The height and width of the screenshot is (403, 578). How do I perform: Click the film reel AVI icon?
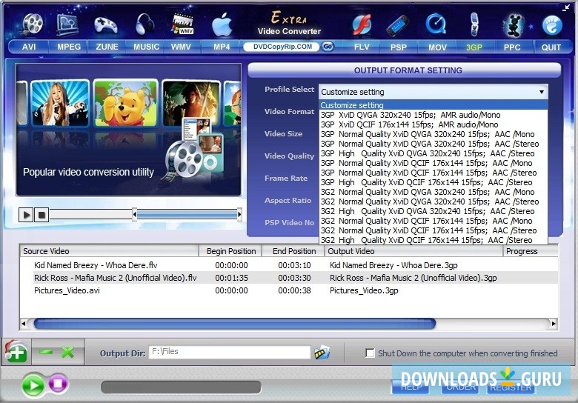click(x=32, y=24)
